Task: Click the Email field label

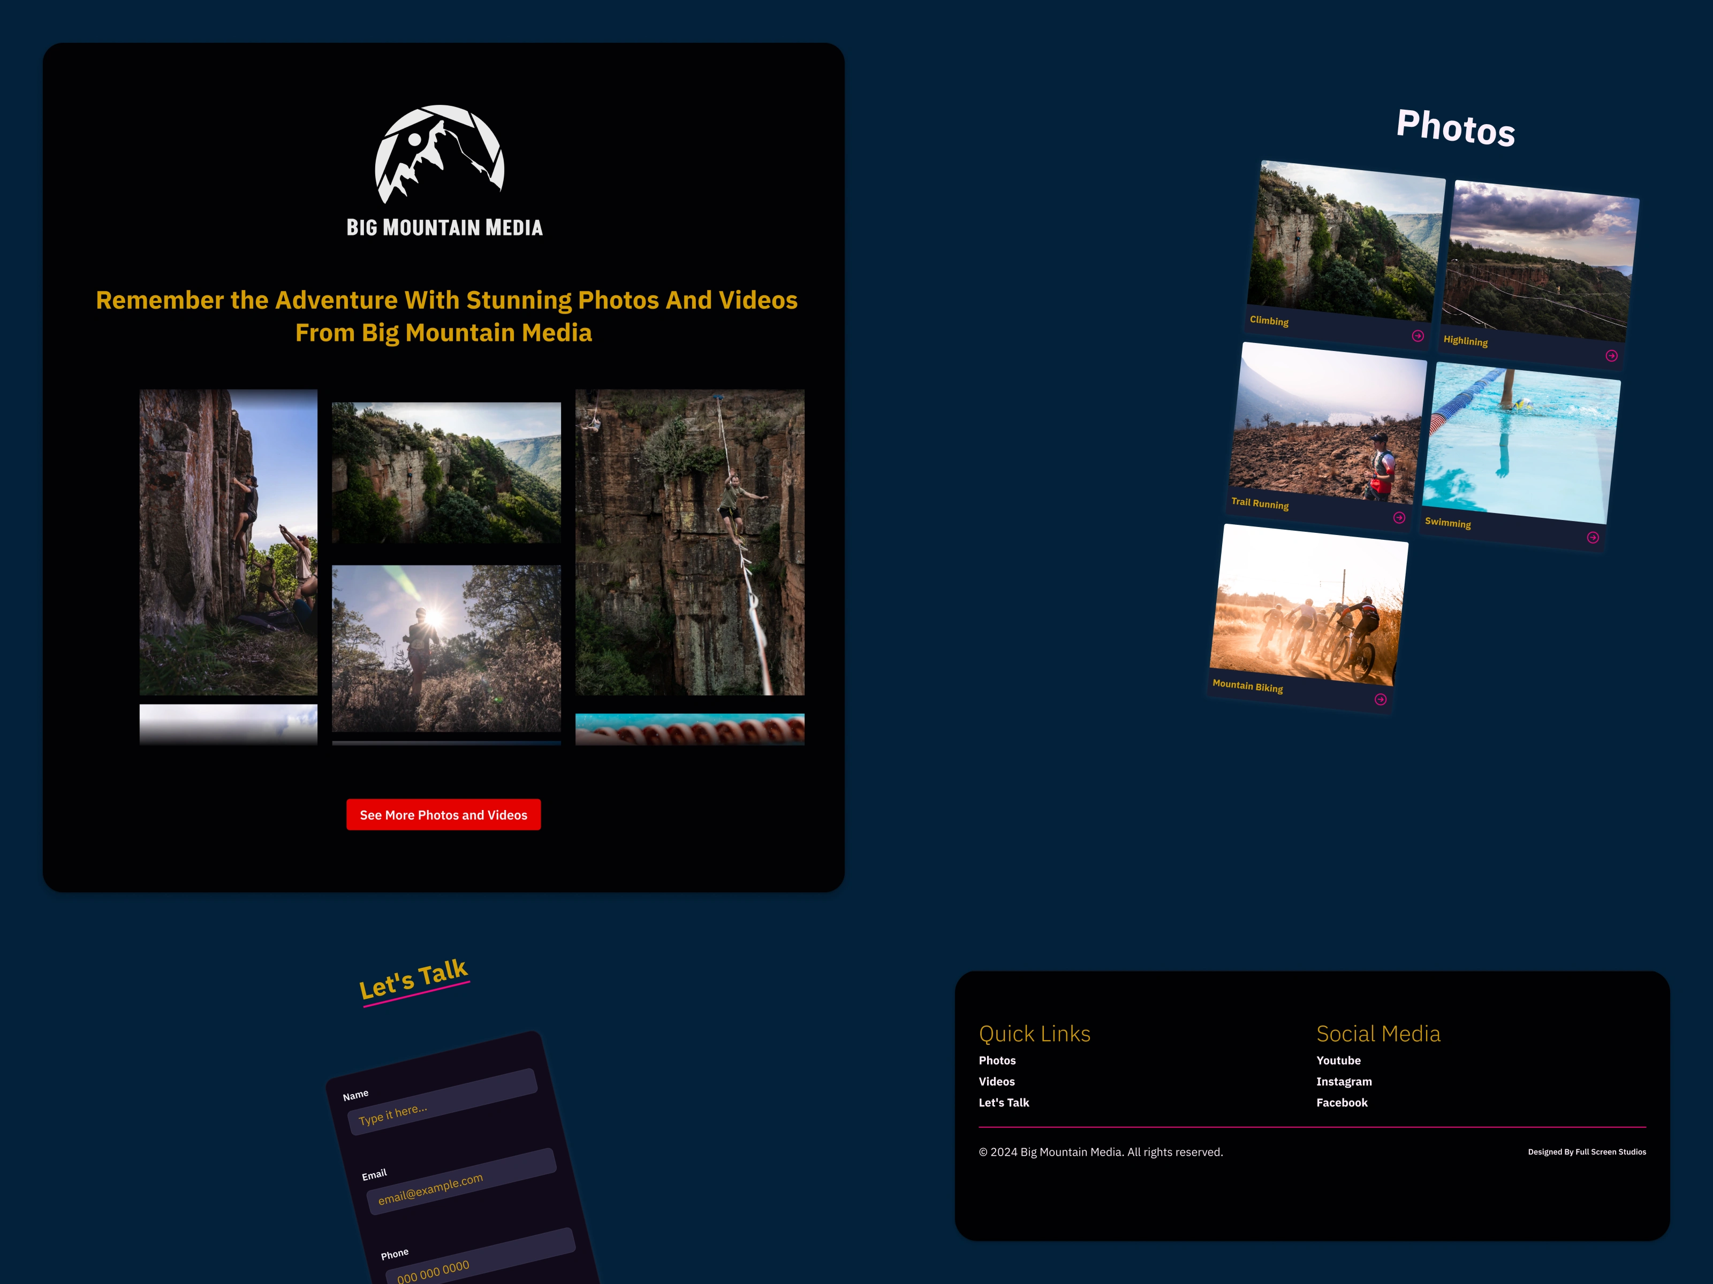Action: pyautogui.click(x=374, y=1175)
